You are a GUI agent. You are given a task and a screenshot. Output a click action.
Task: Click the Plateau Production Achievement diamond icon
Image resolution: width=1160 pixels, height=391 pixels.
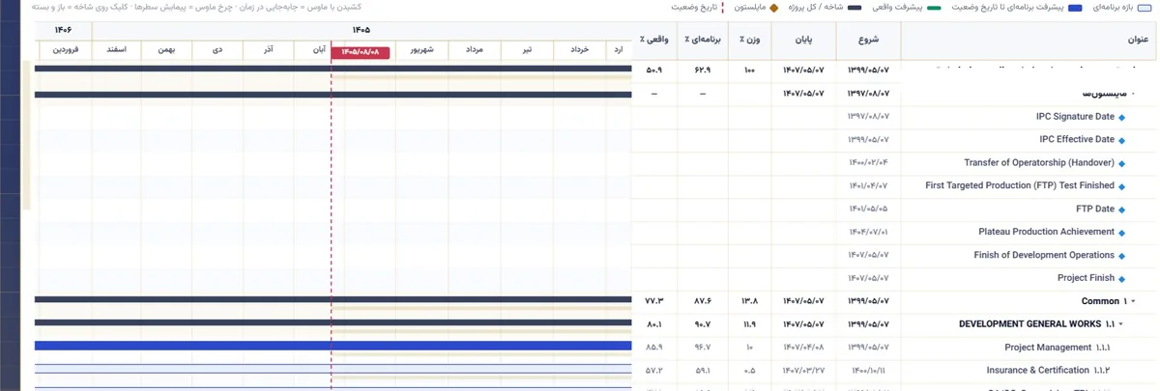(1122, 233)
